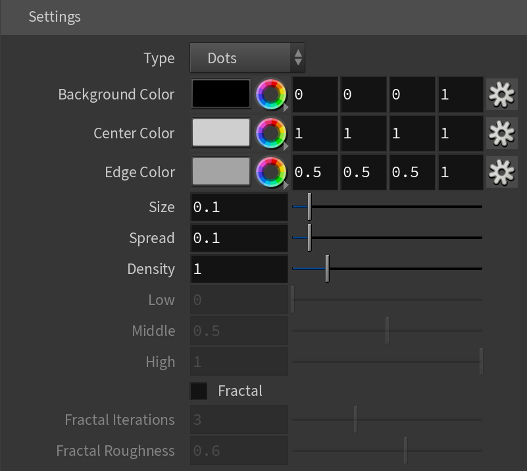Click the gray Edge Color swatch
Image resolution: width=527 pixels, height=471 pixels.
(221, 171)
